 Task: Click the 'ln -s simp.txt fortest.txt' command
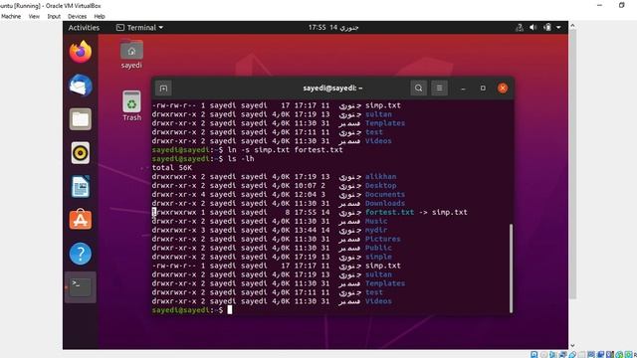(286, 150)
